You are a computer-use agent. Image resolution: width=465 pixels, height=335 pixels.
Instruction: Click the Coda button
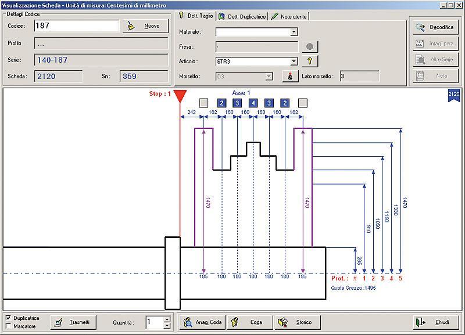click(x=250, y=322)
